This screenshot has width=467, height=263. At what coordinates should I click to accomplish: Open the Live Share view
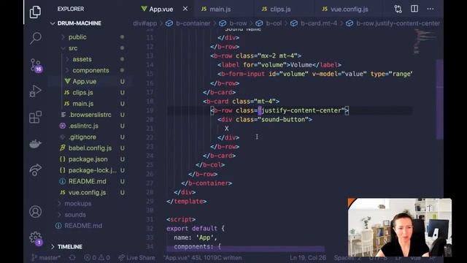pyautogui.click(x=36, y=170)
